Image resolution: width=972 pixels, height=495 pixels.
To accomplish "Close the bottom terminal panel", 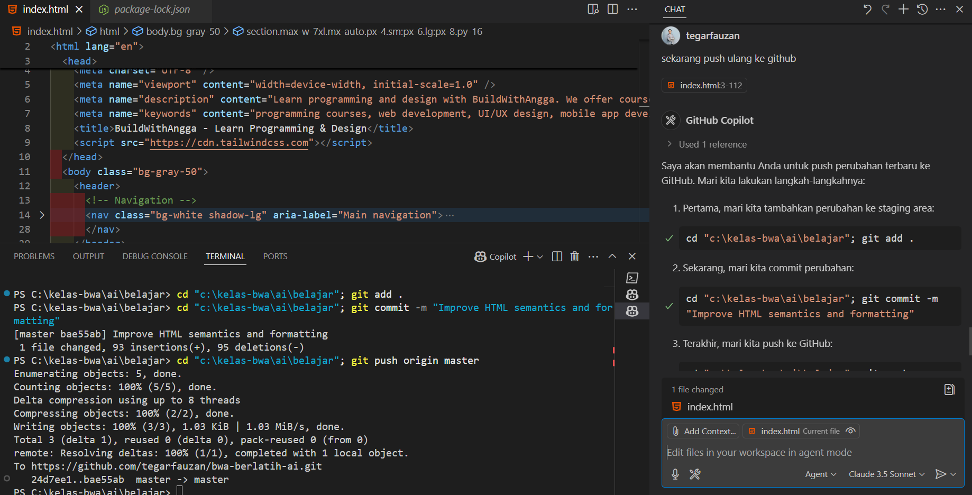I will (632, 256).
